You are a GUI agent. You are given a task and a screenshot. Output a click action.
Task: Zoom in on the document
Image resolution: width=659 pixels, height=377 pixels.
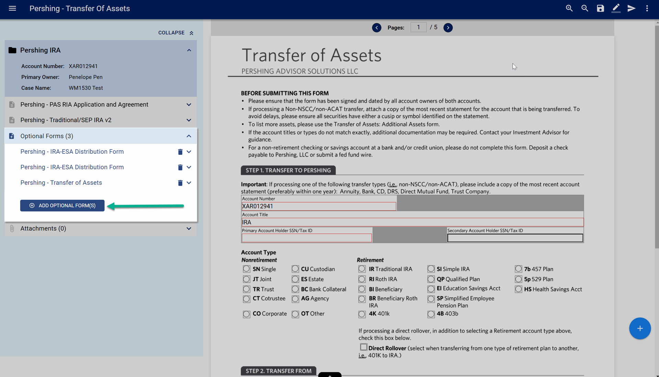click(569, 8)
